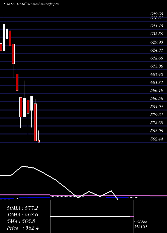Click the 618.68 price axis value
167x233 pixels.
coord(157,58)
